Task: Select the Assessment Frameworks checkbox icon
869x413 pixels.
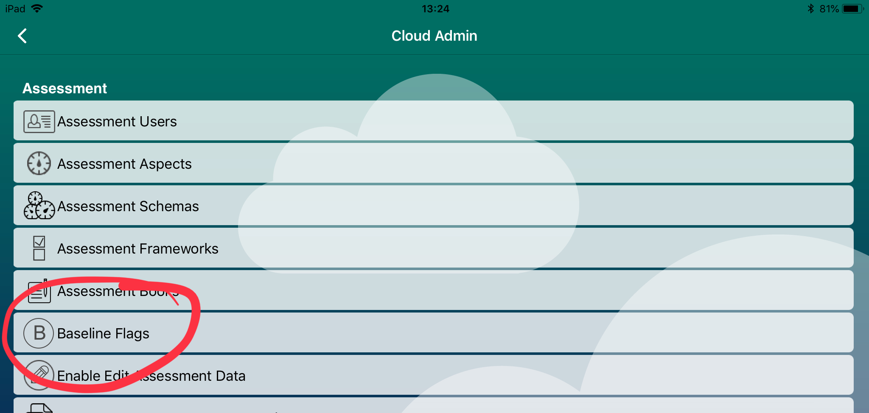Action: point(39,248)
